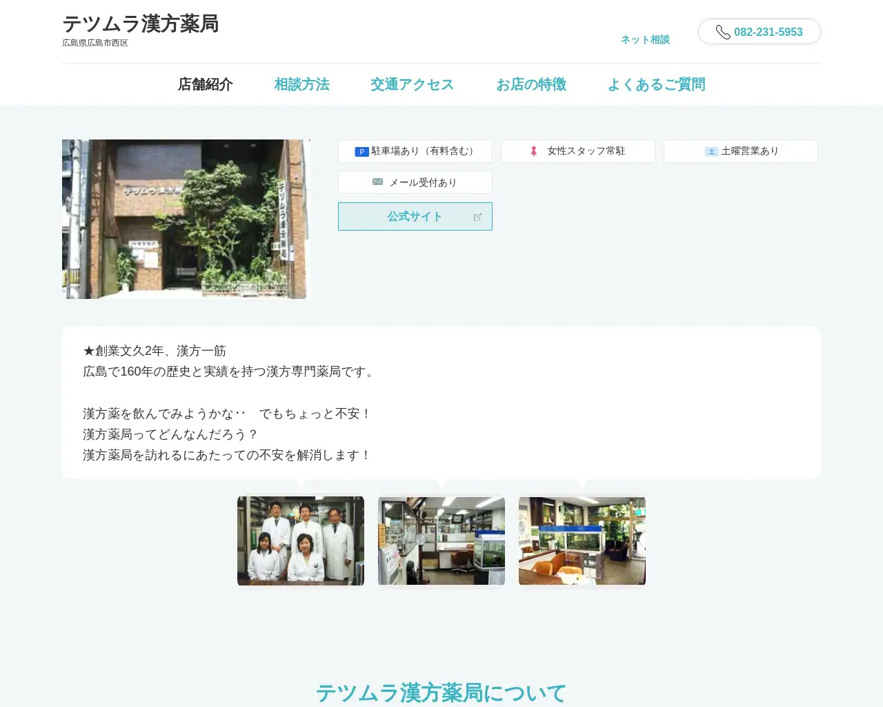Open the pharmacy counter interior thumbnail
Image resolution: width=883 pixels, height=707 pixels.
(441, 541)
